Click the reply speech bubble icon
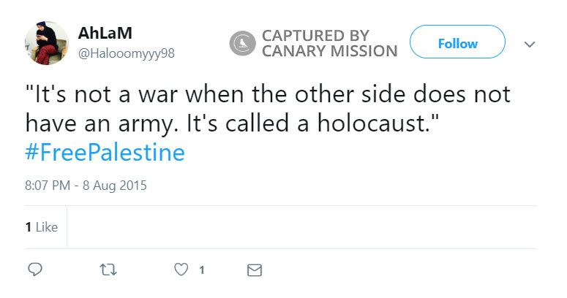567x298 pixels. click(x=35, y=270)
